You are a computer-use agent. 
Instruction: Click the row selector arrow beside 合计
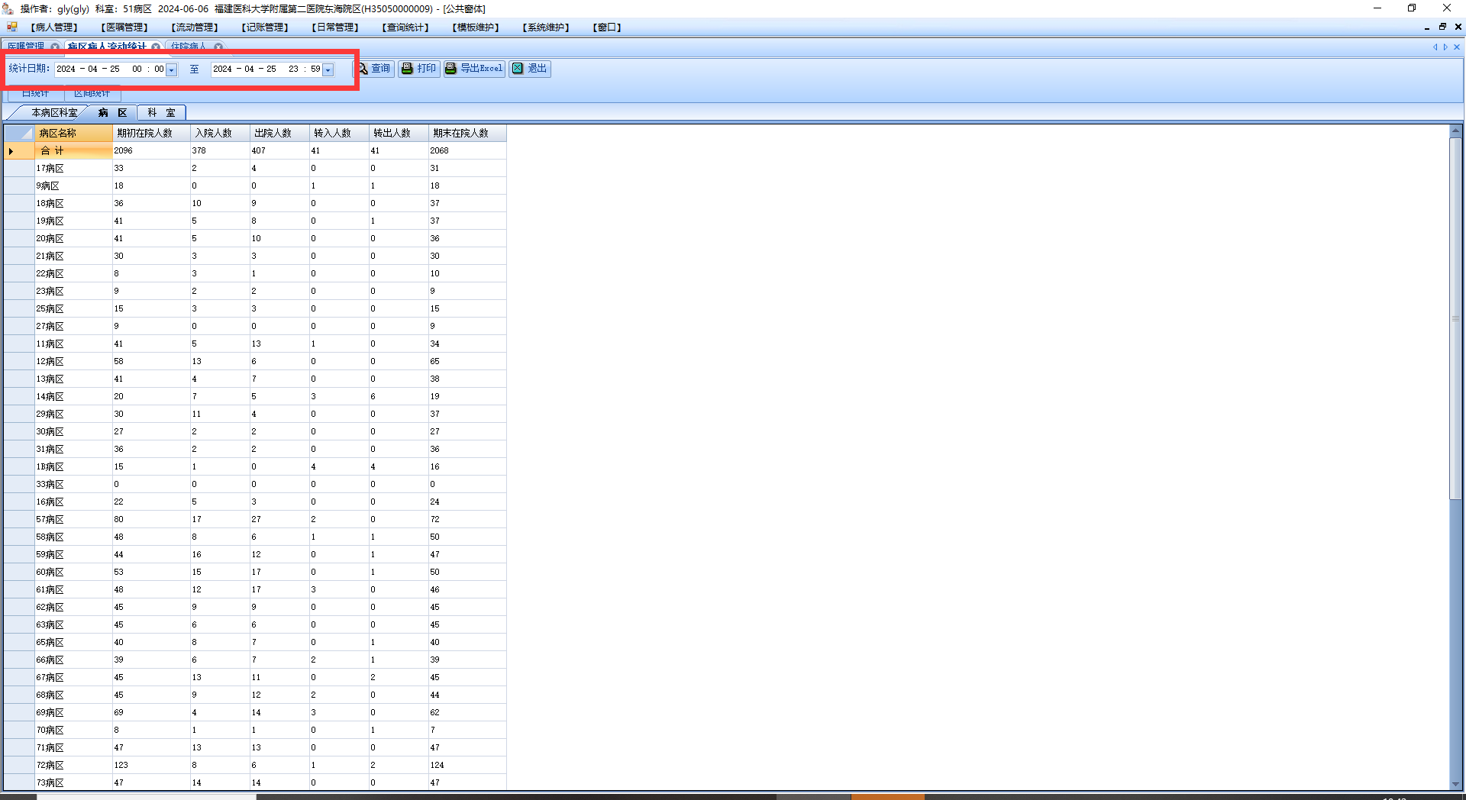(19, 151)
